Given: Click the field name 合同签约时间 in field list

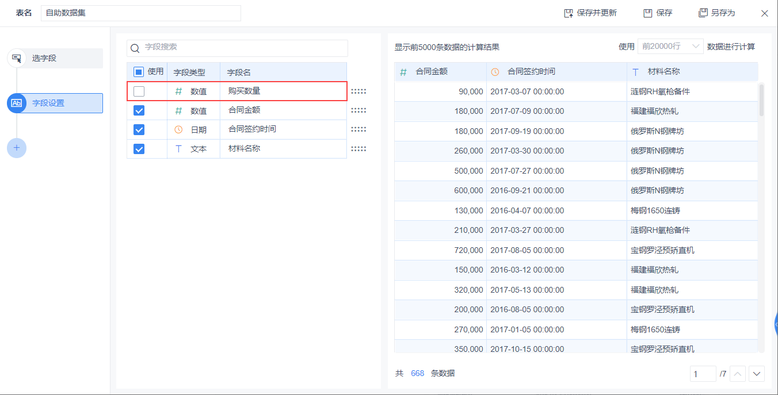Looking at the screenshot, I should (x=252, y=129).
